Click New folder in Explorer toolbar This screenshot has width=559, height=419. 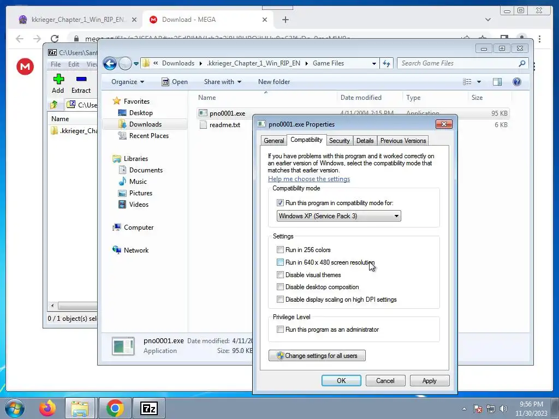[274, 82]
